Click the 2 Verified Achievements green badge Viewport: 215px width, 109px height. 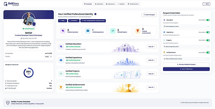tap(74, 87)
